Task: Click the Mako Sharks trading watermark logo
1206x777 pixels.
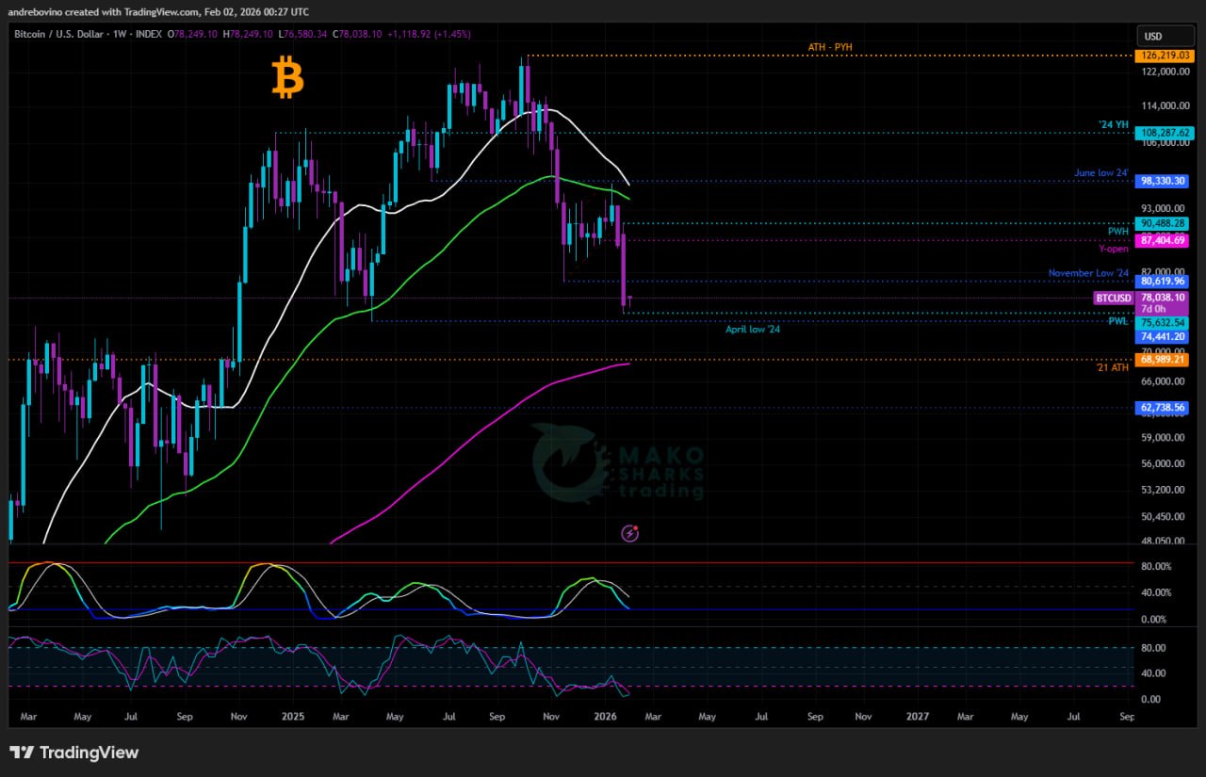Action: click(617, 463)
